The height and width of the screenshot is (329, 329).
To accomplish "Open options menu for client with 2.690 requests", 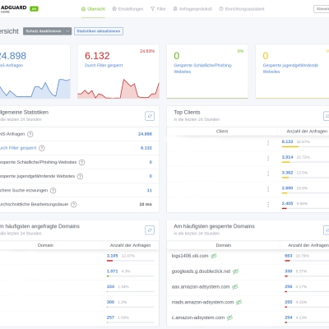I will coord(268,189).
